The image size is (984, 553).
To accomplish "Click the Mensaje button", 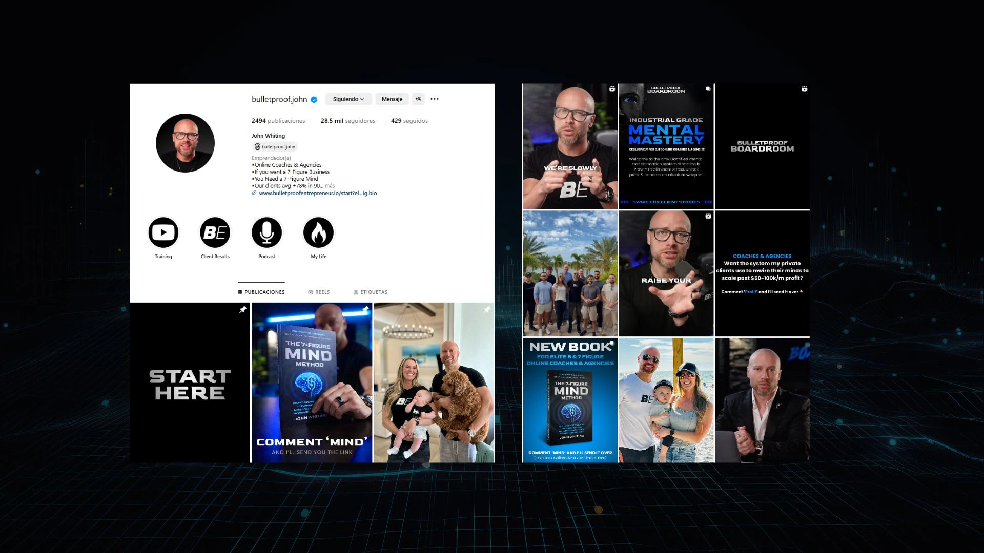I will (x=392, y=99).
